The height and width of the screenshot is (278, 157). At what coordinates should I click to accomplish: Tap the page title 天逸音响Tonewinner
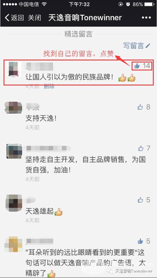[x=85, y=18]
